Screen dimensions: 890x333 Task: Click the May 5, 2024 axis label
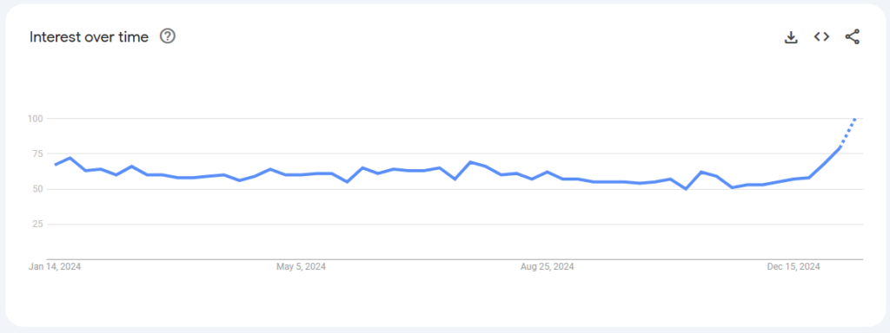301,267
